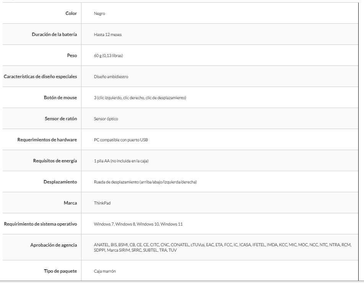Click the Caja marrón package value
This screenshot has height=283, width=364.
pos(105,272)
